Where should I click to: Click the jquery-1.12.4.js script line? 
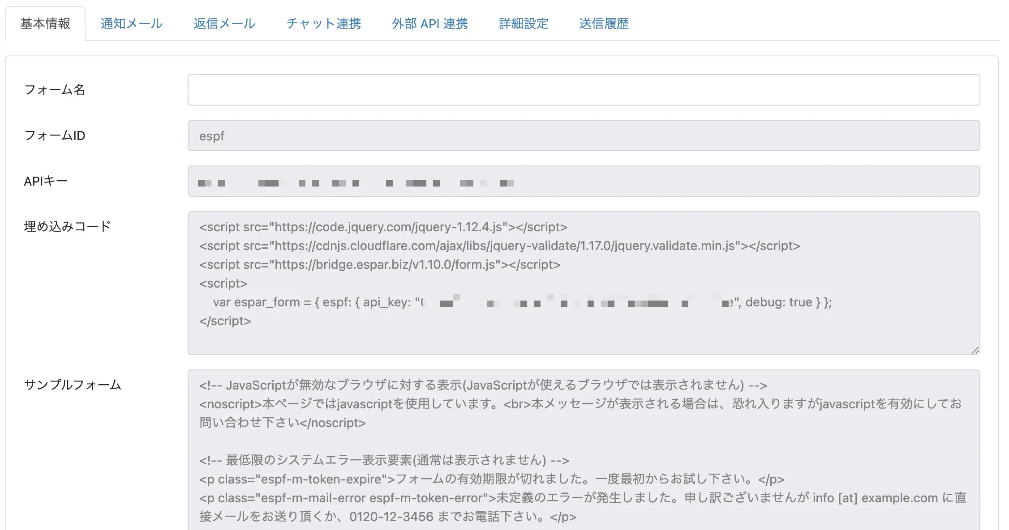point(383,227)
